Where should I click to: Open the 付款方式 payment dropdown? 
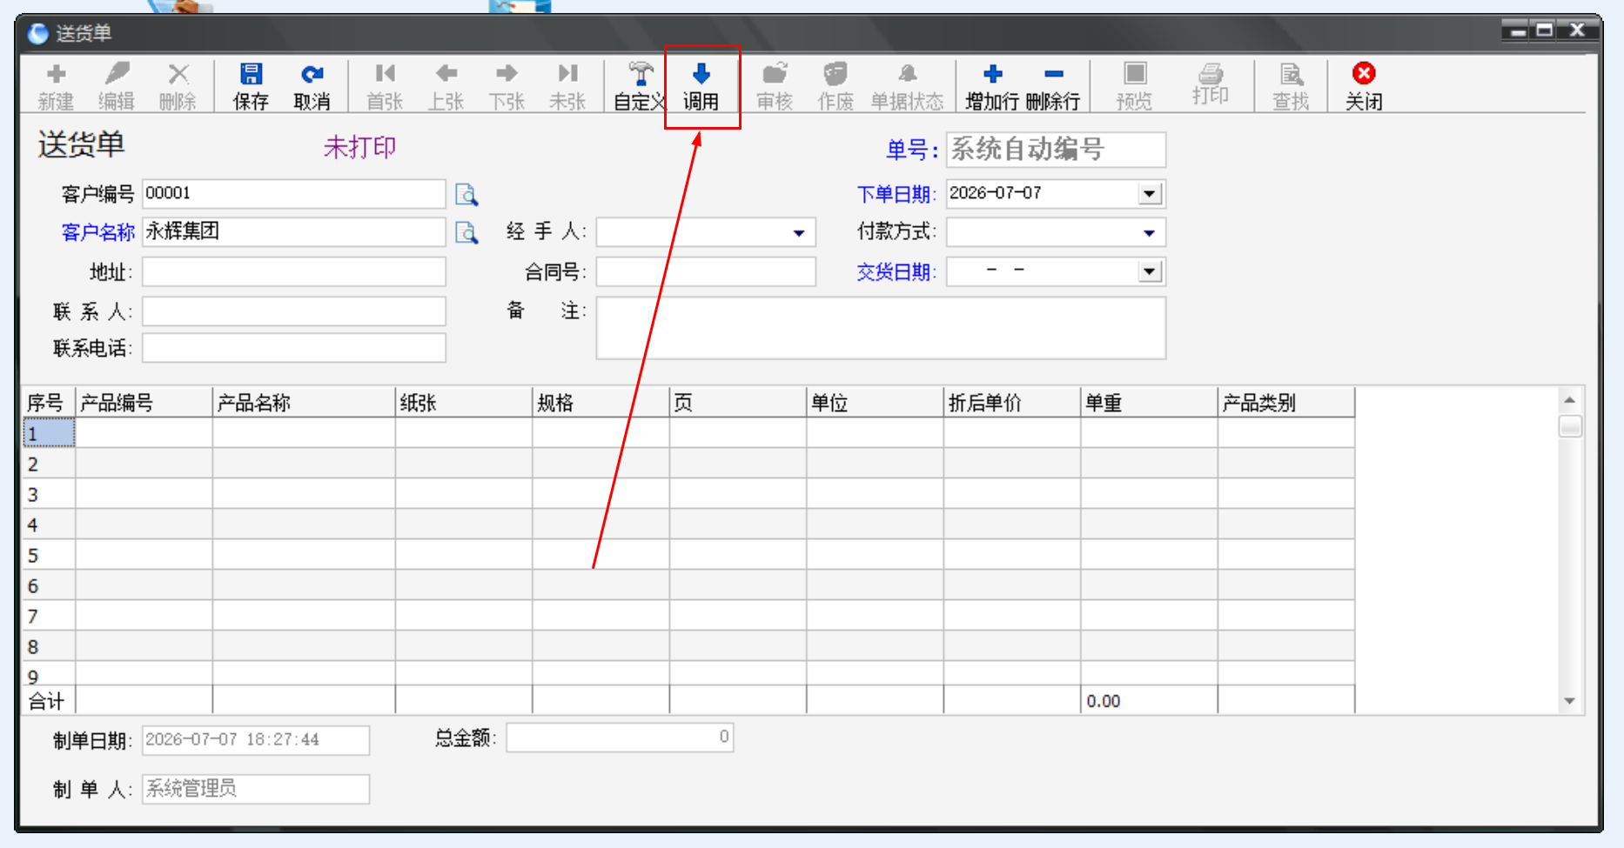[x=1149, y=233]
